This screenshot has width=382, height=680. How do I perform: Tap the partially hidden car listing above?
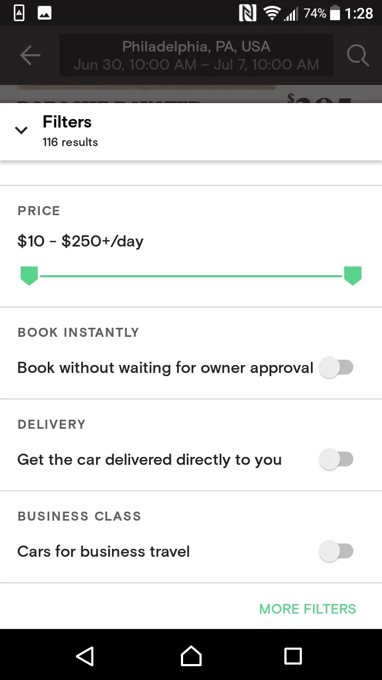[x=191, y=95]
